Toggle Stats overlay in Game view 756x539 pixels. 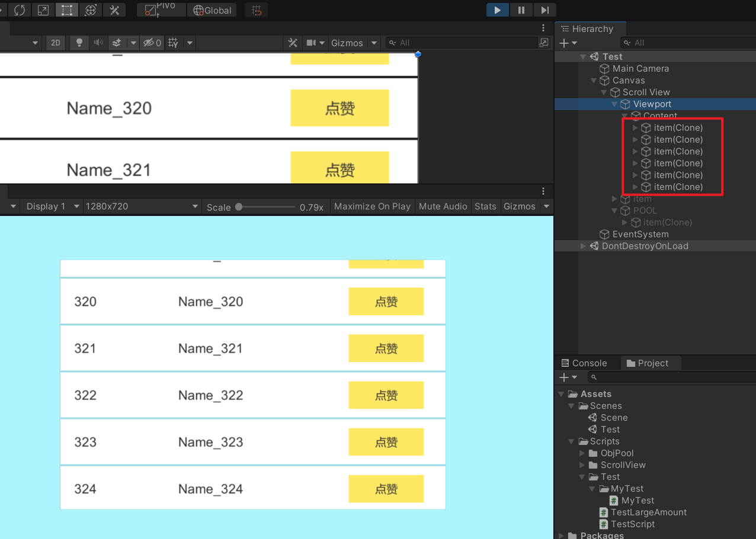coord(485,206)
